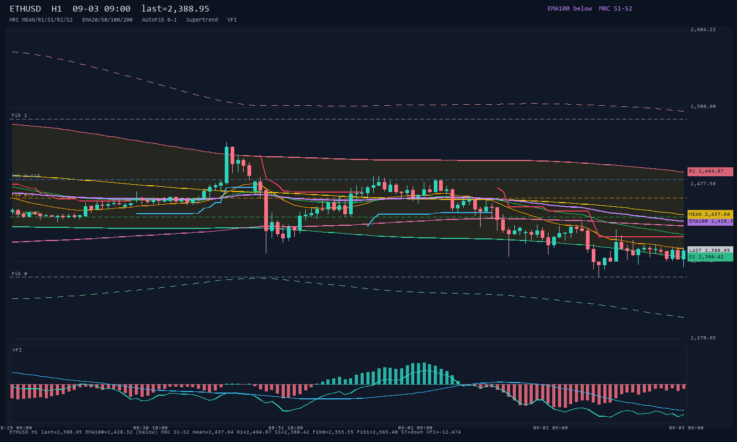This screenshot has width=737, height=442.
Task: Click the H1 timeframe label in title
Action: tap(57, 8)
